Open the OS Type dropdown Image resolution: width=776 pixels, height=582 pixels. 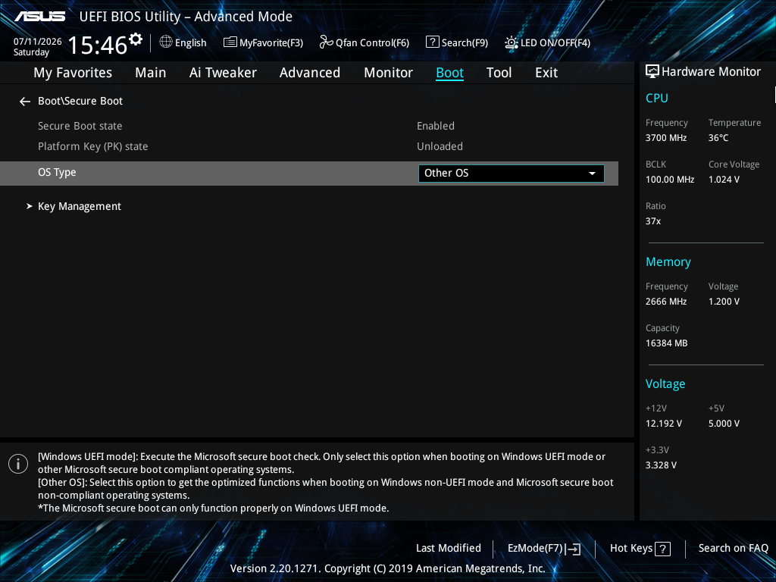(512, 174)
